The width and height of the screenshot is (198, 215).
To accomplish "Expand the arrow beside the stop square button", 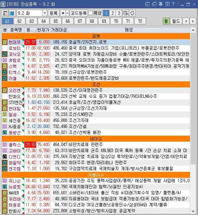I will 67,13.
